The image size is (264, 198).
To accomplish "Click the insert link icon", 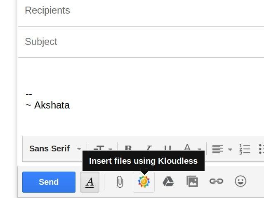I will point(216,181).
